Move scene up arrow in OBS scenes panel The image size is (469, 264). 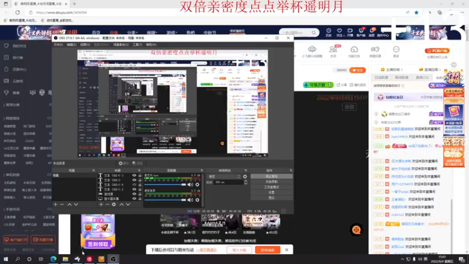pyautogui.click(x=69, y=204)
